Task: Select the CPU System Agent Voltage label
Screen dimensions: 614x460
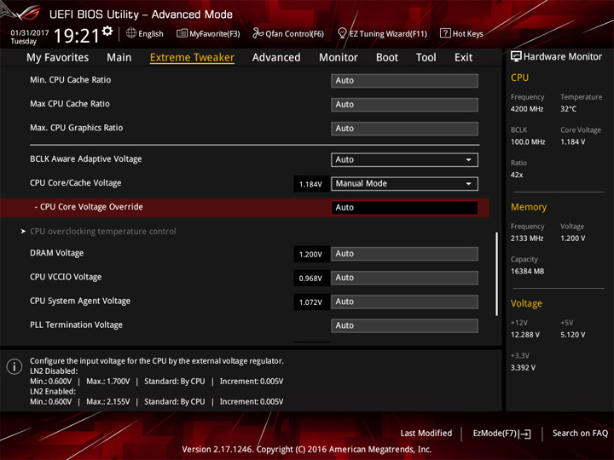Action: pyautogui.click(x=80, y=301)
